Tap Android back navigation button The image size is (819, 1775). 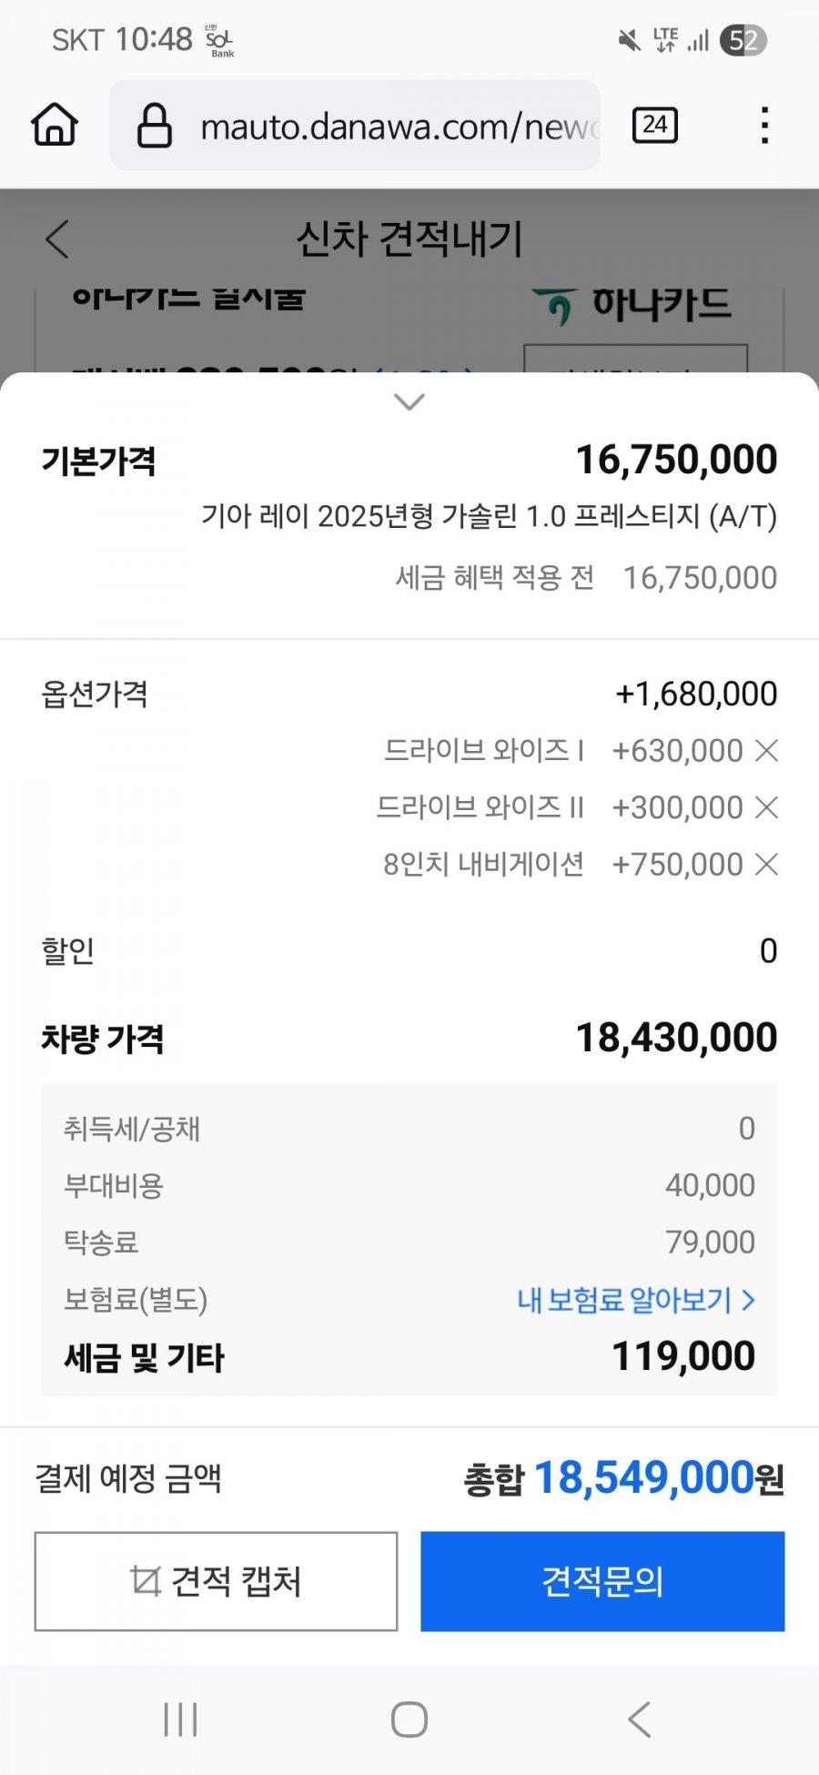click(640, 1719)
